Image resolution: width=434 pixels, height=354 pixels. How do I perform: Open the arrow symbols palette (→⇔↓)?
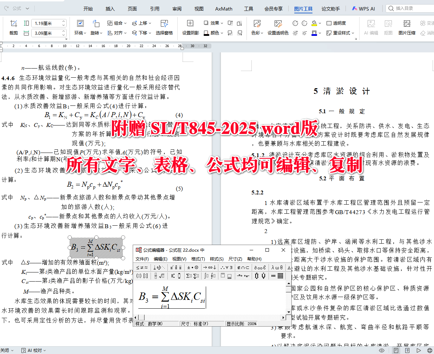coord(209,268)
